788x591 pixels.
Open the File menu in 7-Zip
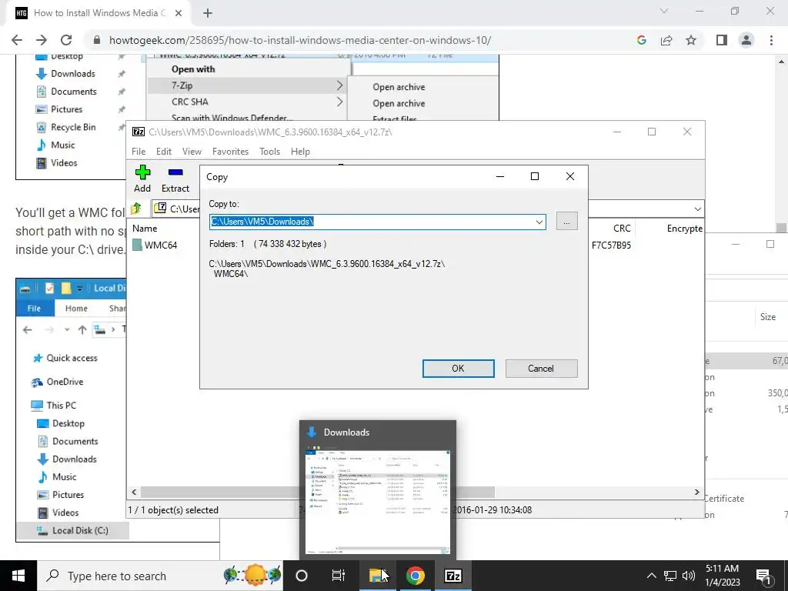[139, 152]
